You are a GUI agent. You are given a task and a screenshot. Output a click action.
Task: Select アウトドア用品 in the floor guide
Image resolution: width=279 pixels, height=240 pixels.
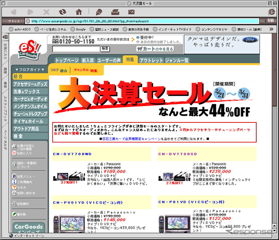(31, 129)
